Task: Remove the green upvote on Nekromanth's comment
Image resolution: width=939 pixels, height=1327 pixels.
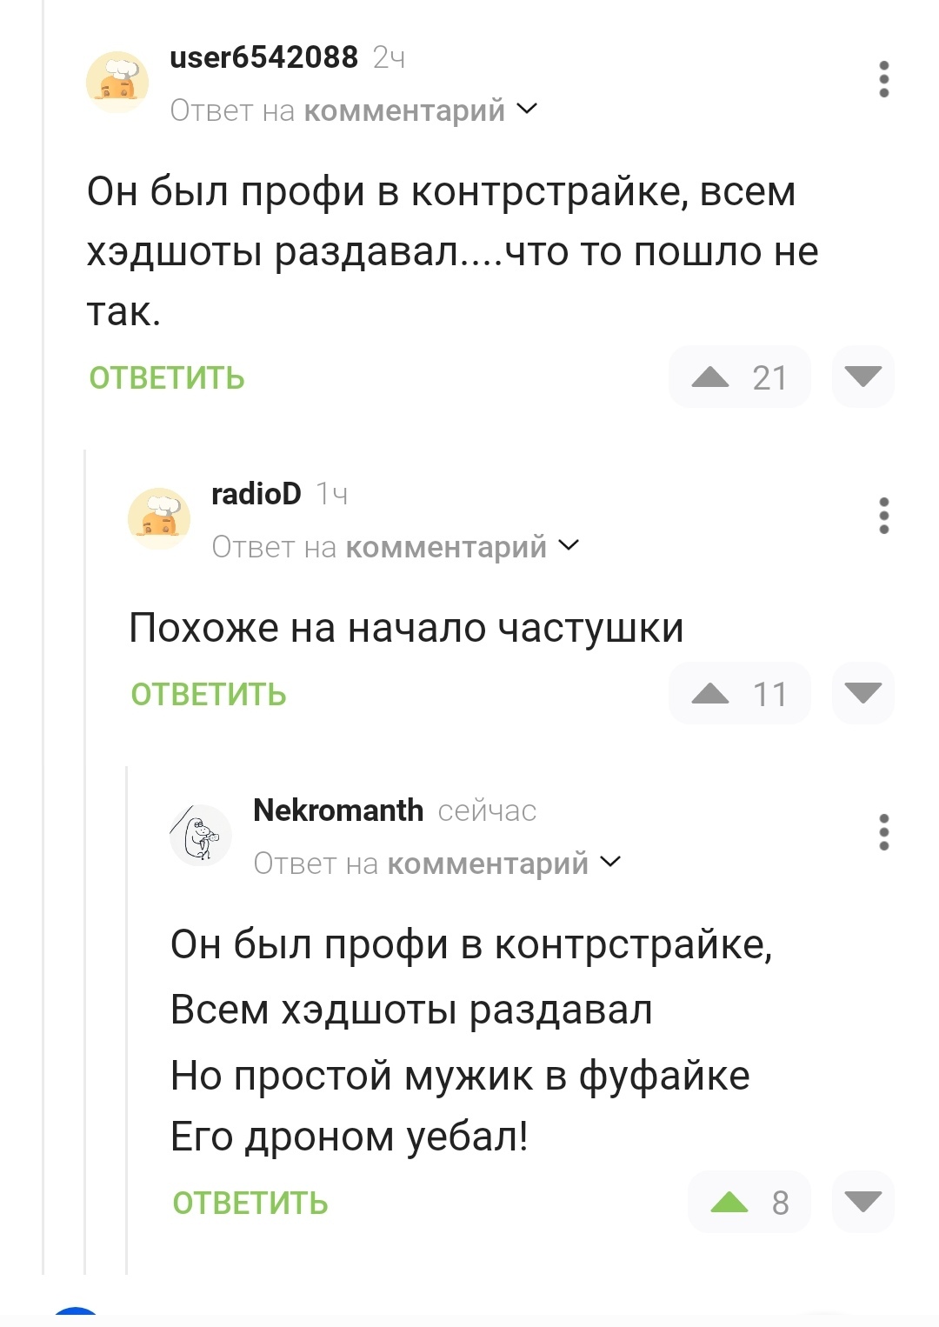Action: tap(729, 1202)
